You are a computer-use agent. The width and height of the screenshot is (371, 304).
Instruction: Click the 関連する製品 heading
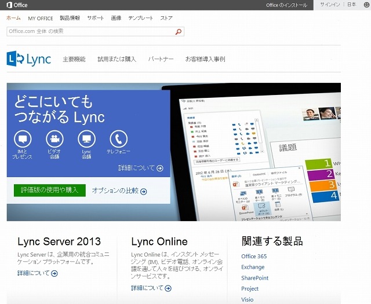(272, 241)
